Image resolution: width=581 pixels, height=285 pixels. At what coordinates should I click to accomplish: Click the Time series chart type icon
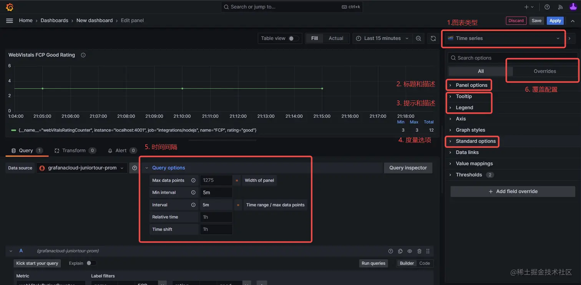pyautogui.click(x=451, y=38)
